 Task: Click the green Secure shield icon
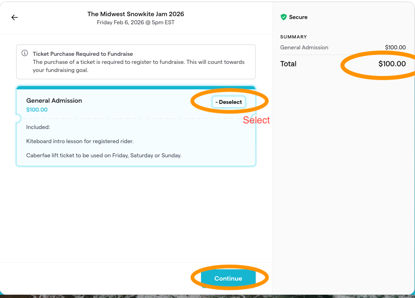coord(284,17)
